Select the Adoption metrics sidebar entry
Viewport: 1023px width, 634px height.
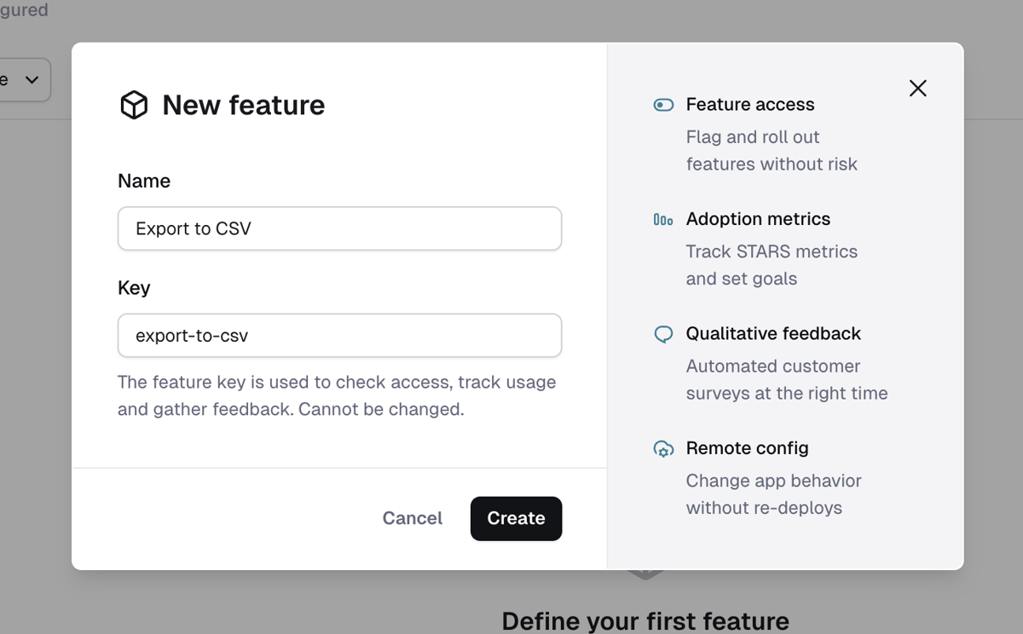(758, 219)
